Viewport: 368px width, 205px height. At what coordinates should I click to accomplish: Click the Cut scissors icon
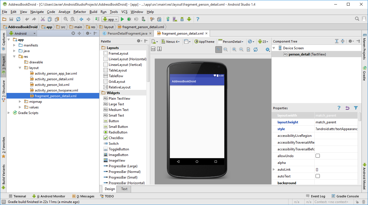coord(43,19)
